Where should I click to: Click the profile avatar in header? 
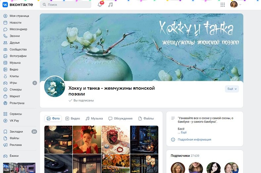[234, 5]
